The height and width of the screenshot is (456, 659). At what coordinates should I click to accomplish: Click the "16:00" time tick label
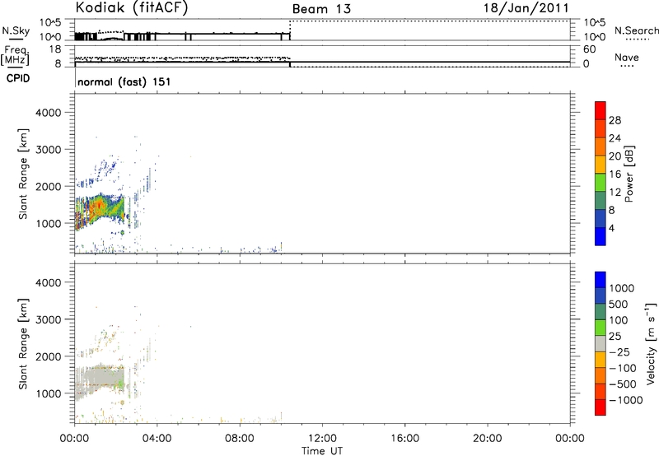(x=404, y=439)
